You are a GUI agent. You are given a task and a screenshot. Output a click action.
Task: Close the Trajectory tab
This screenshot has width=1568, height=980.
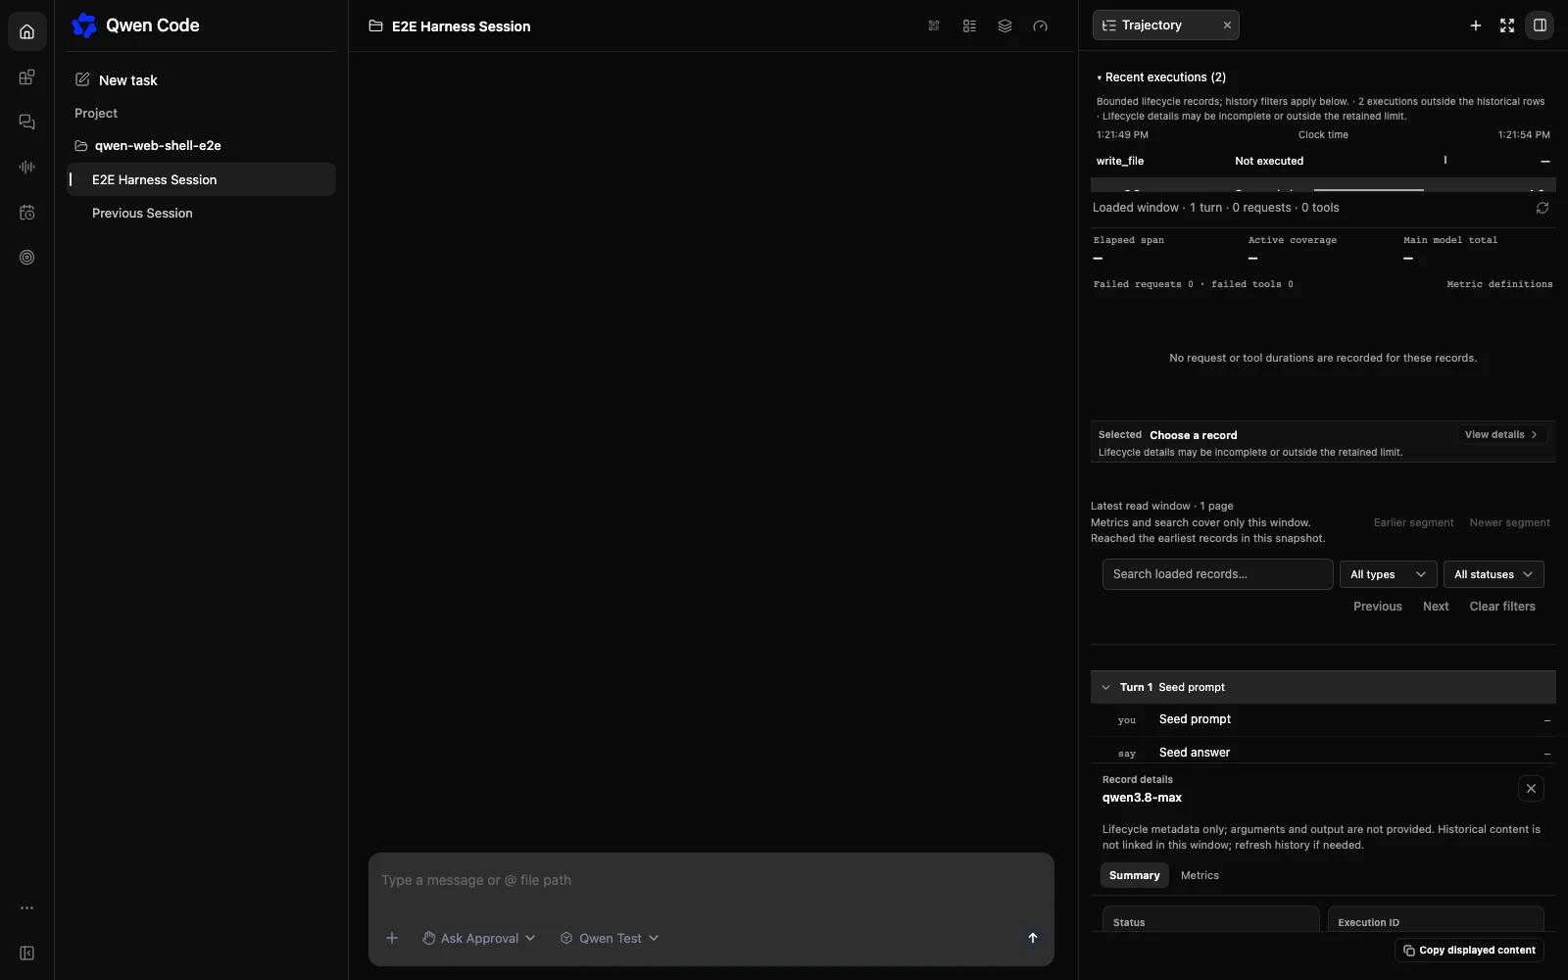click(1226, 25)
